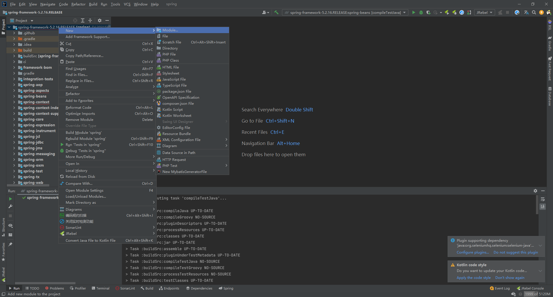The height and width of the screenshot is (297, 553).
Task: Expand the spring-core tree node
Action: [x=14, y=119]
